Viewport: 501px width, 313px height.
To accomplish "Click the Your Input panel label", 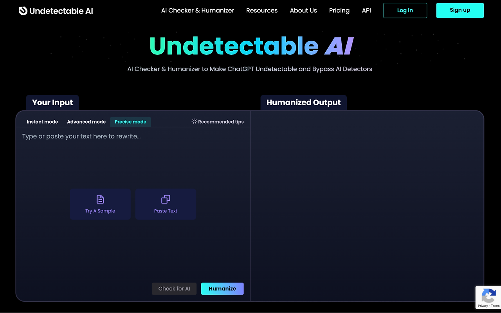I will click(52, 103).
